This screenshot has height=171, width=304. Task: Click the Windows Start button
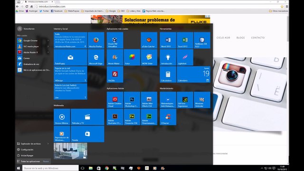pyautogui.click(x=19, y=168)
